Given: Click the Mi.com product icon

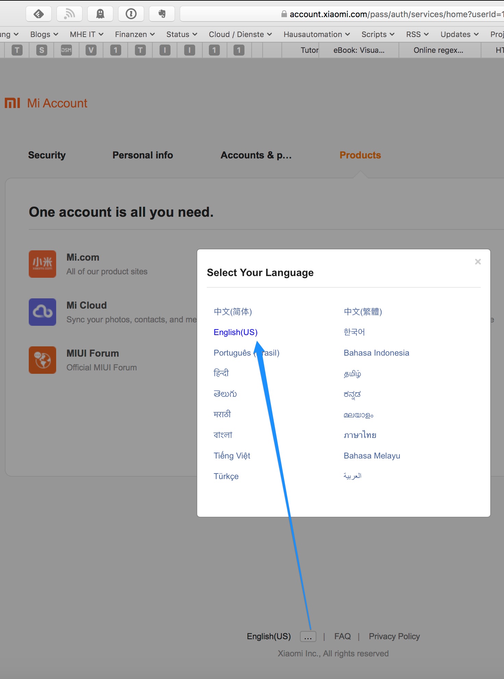Looking at the screenshot, I should pyautogui.click(x=42, y=264).
